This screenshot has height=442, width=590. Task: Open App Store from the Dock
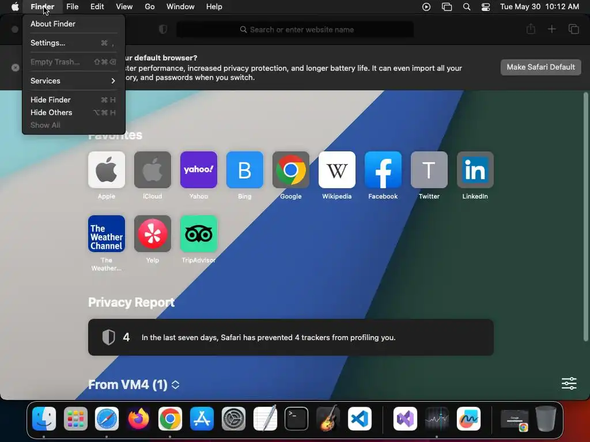click(x=202, y=419)
